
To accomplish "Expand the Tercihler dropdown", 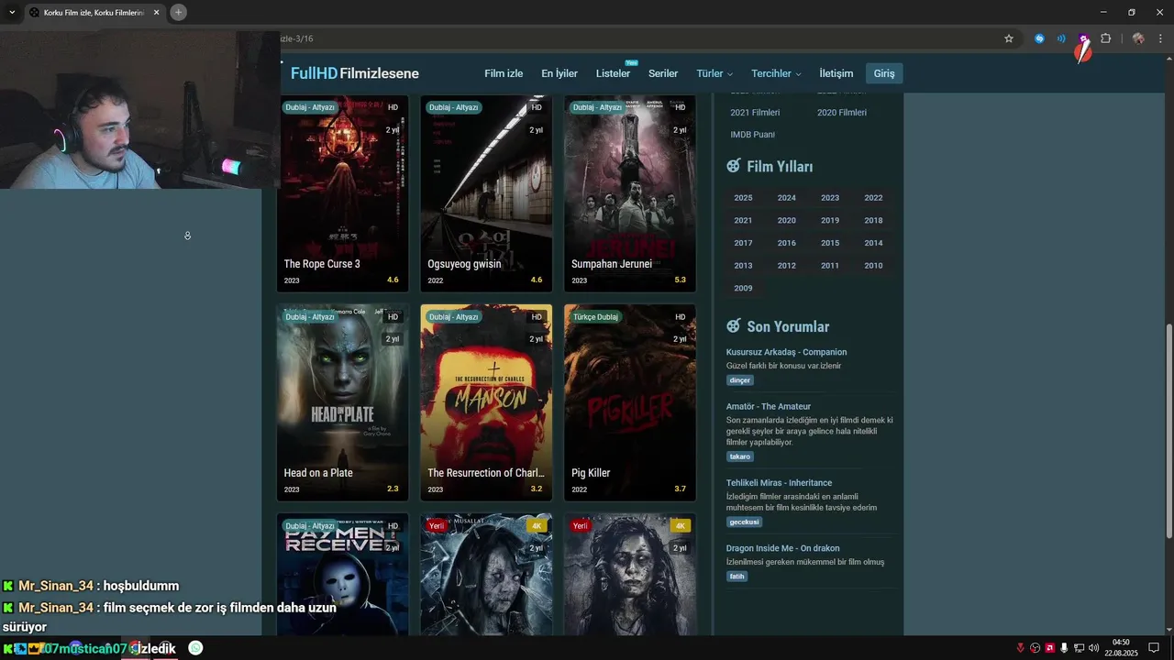I will [776, 73].
